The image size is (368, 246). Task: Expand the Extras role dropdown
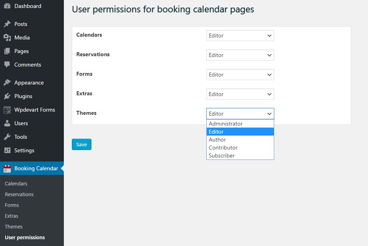pos(240,94)
